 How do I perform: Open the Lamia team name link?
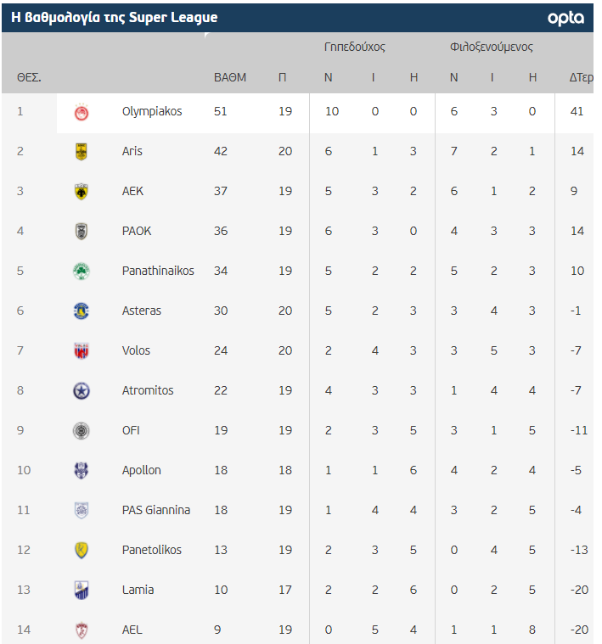click(x=138, y=590)
